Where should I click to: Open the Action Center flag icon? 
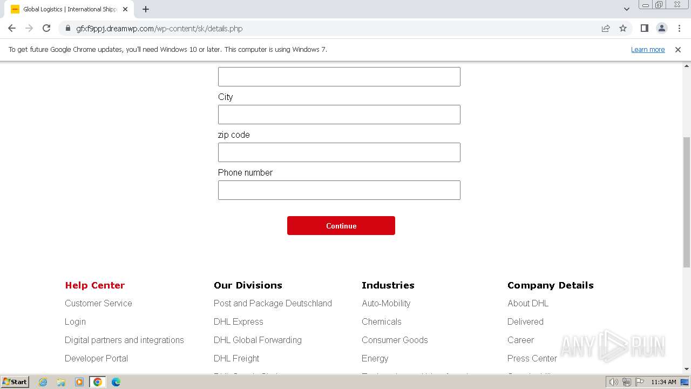(x=639, y=382)
